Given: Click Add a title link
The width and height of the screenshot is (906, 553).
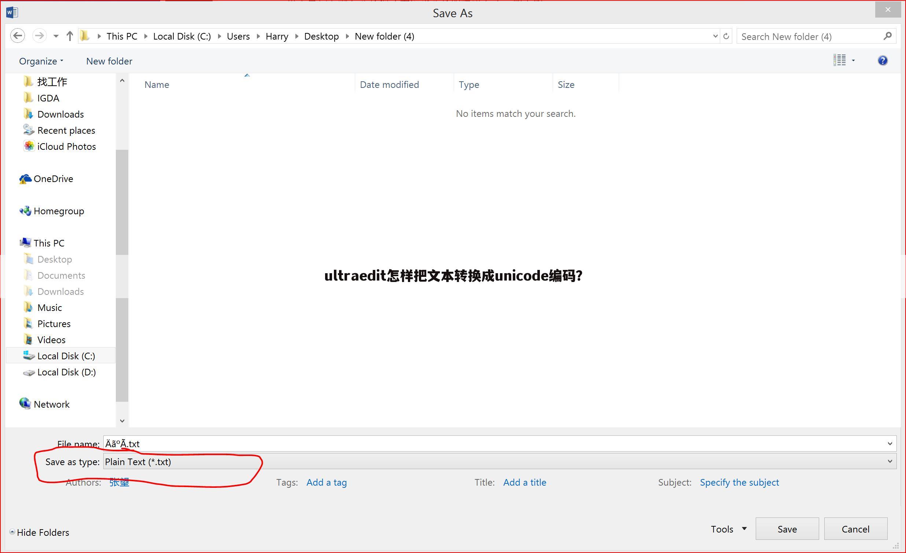Looking at the screenshot, I should point(525,482).
